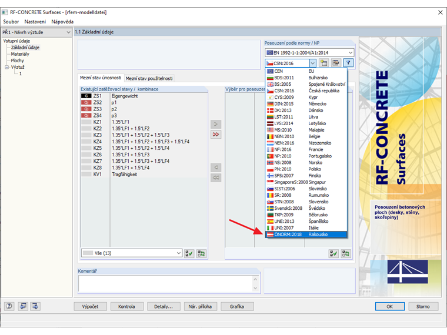The image size is (447, 335).
Task: Confirm with the OK button
Action: tap(390, 307)
